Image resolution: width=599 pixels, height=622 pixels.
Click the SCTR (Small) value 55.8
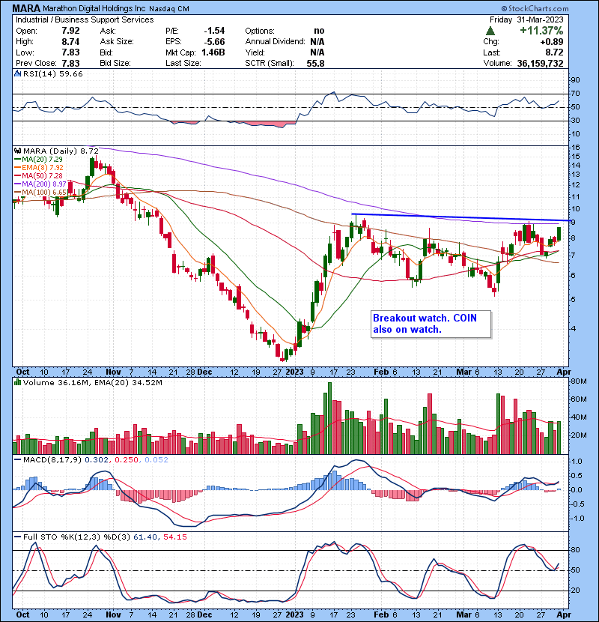coord(315,63)
